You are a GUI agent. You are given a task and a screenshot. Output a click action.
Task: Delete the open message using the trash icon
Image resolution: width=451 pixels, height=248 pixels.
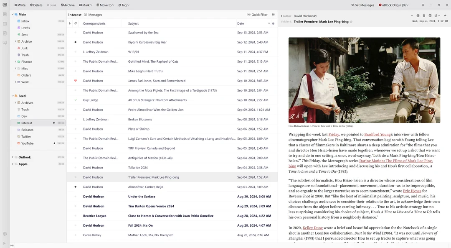424,15
